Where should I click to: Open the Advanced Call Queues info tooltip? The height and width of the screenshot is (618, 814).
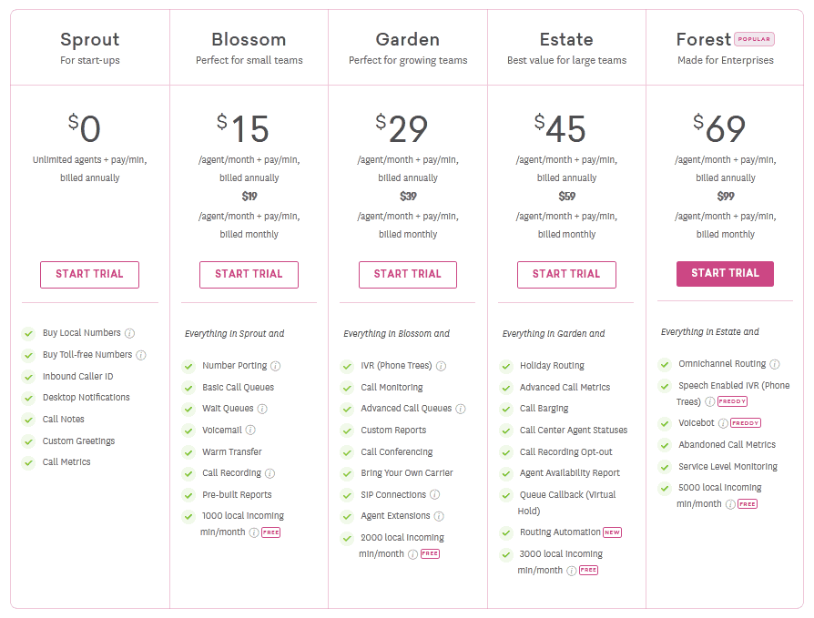tap(459, 408)
